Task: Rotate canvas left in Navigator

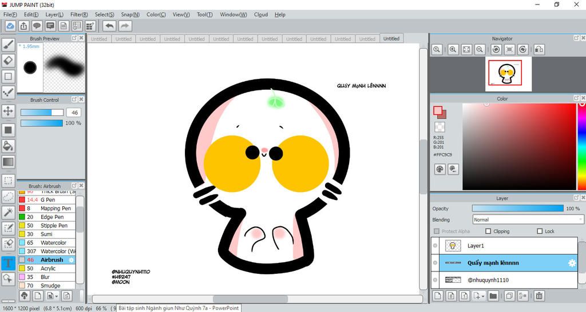Action: click(x=496, y=49)
